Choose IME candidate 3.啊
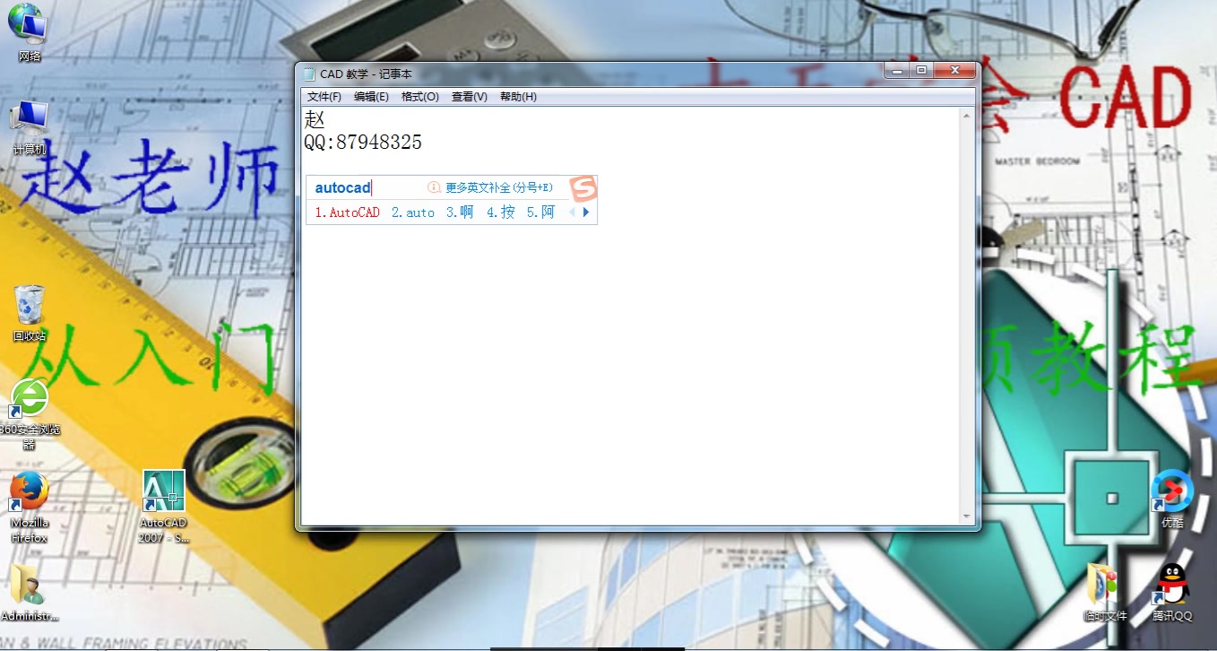Viewport: 1217px width, 651px height. pos(460,213)
